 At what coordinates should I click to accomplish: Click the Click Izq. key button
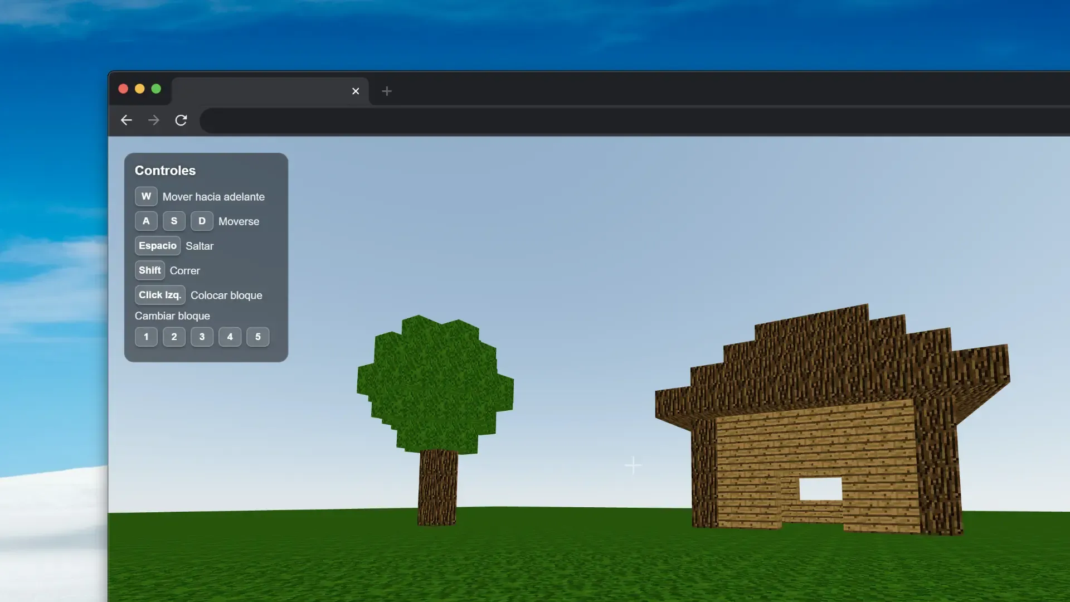(160, 295)
